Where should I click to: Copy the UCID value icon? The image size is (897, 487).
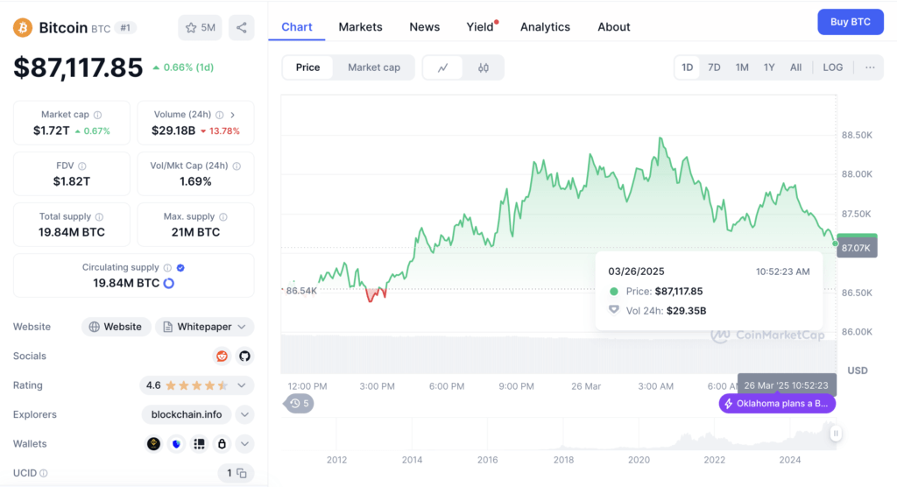(x=242, y=473)
